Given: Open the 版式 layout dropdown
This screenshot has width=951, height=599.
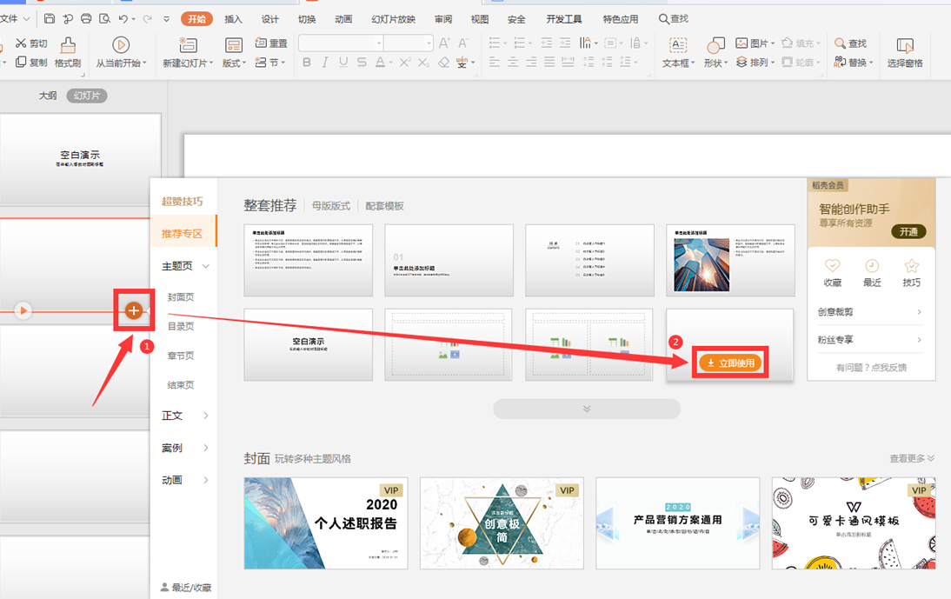Looking at the screenshot, I should [x=234, y=52].
